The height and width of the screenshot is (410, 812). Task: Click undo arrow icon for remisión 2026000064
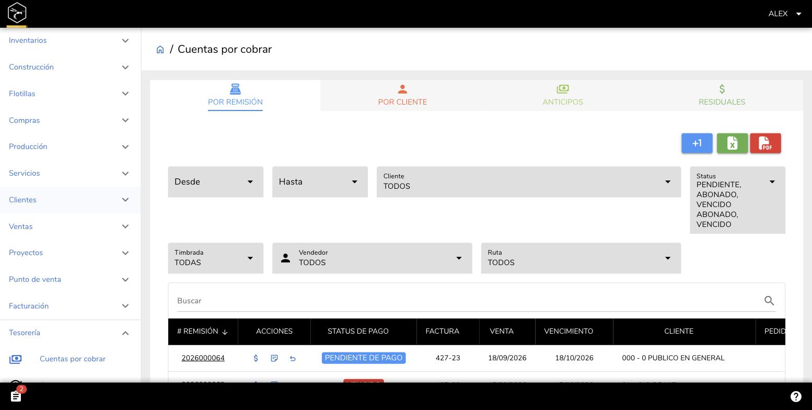pyautogui.click(x=293, y=358)
